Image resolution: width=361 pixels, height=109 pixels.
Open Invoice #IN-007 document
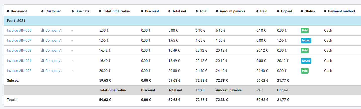(x=19, y=41)
